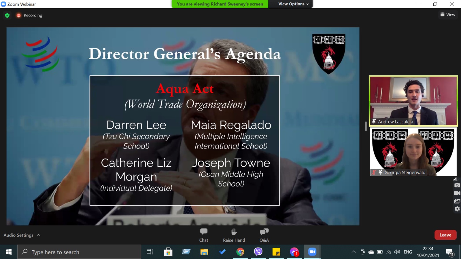
Task: Click the Recording indicator
Action: pyautogui.click(x=29, y=15)
